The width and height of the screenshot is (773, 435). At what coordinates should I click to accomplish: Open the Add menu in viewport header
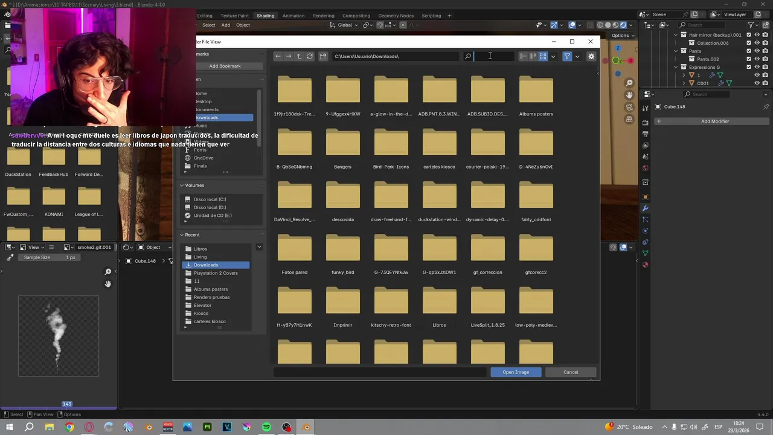[225, 25]
